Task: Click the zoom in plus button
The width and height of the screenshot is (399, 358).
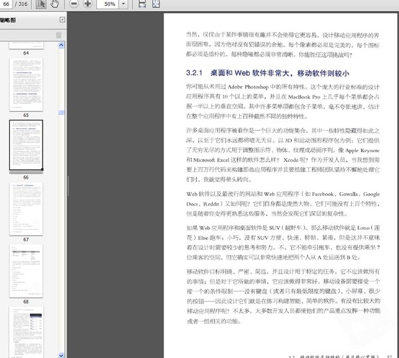Action: pyautogui.click(x=88, y=4)
